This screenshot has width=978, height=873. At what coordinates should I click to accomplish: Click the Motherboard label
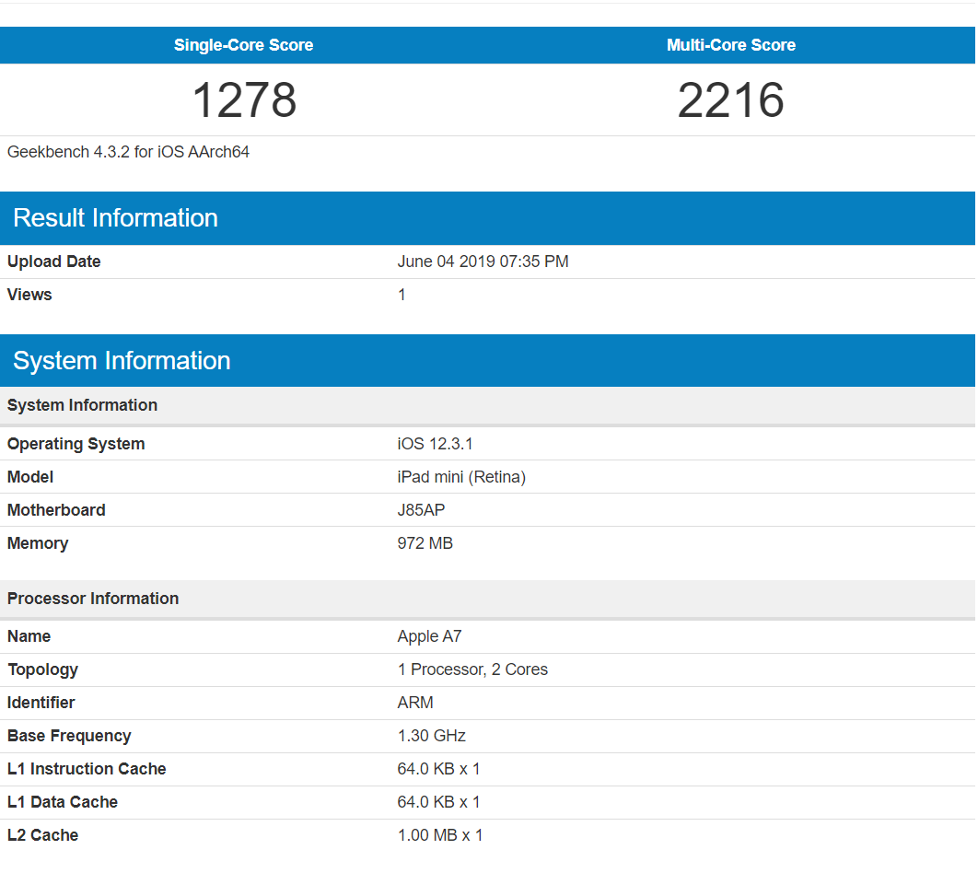point(56,510)
